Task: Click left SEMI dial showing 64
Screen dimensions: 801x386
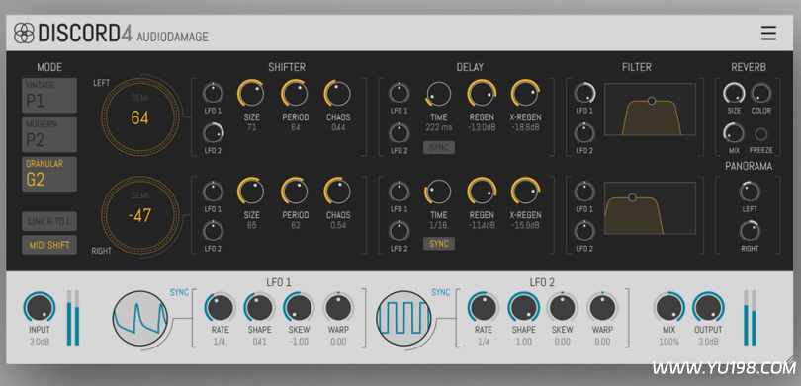Action: click(140, 117)
